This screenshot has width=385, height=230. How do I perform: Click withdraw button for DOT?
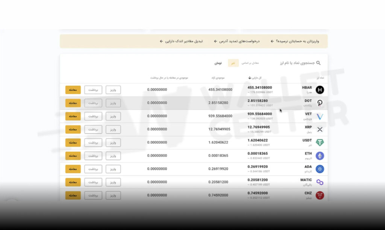point(93,103)
